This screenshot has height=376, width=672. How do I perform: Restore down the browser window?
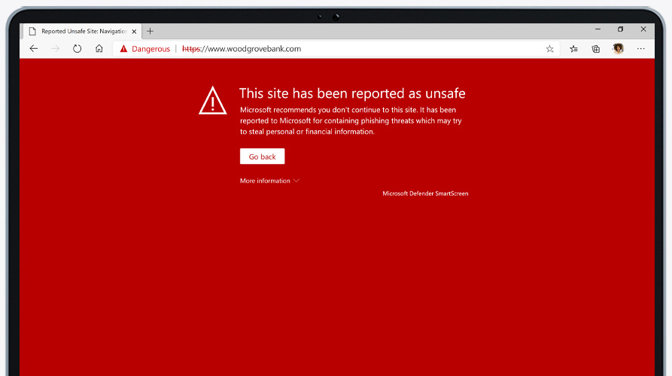tap(620, 29)
